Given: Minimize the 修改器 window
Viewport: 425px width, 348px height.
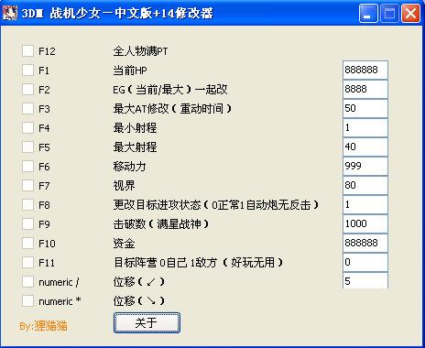Looking at the screenshot, I should 368,14.
